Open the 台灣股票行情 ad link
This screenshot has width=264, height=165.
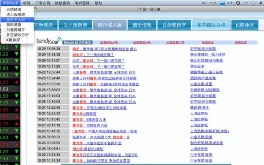[175, 42]
